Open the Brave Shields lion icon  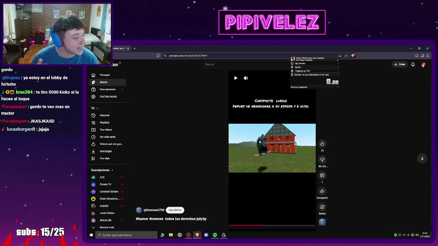click(x=353, y=56)
